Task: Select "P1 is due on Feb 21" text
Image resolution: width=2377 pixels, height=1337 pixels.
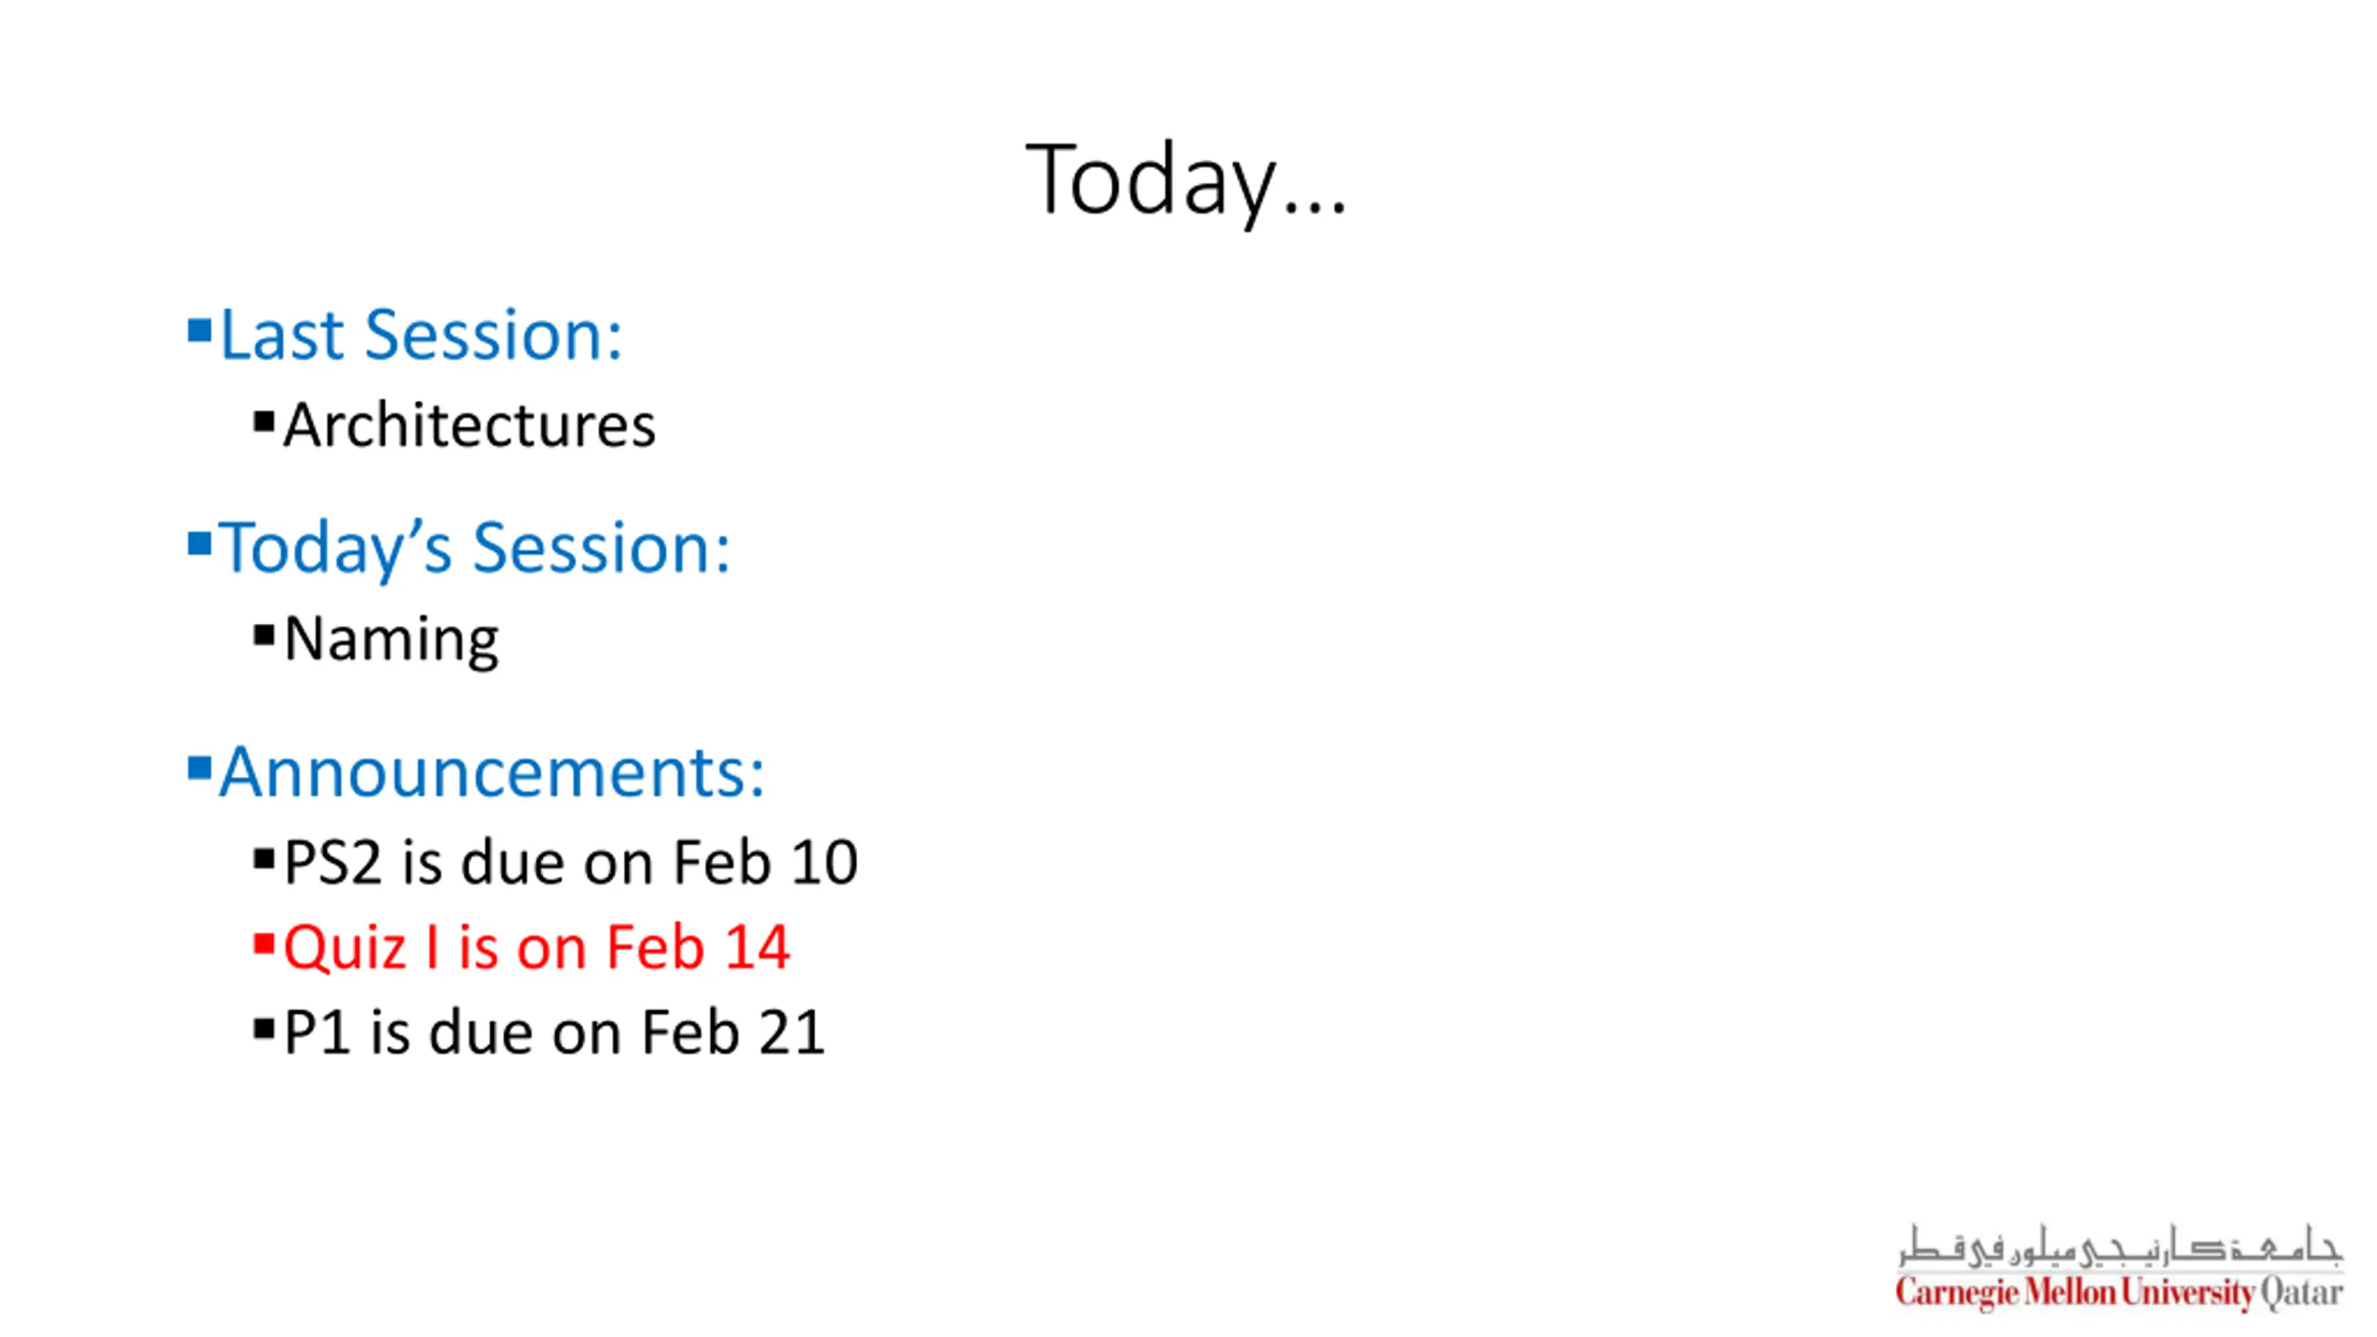Action: (x=553, y=1032)
